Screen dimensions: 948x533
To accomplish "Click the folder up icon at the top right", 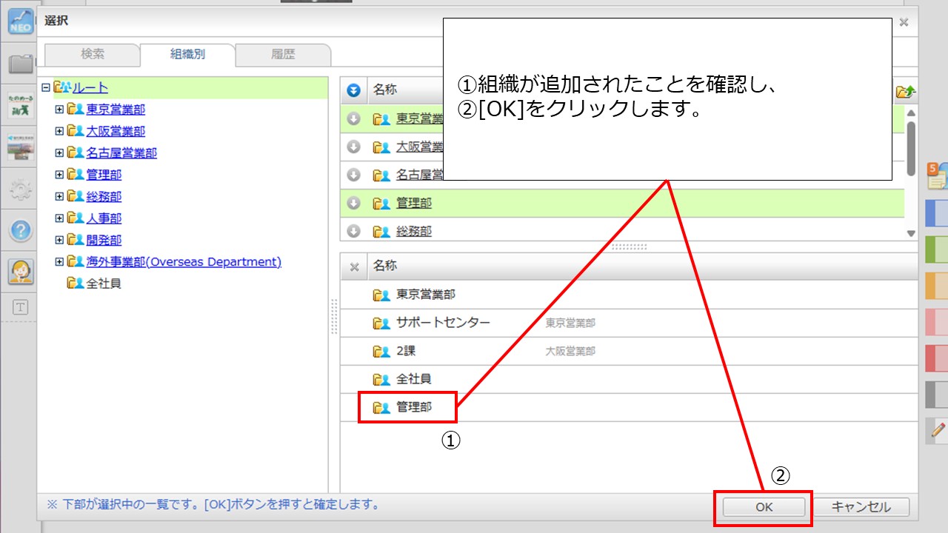I will 905,92.
